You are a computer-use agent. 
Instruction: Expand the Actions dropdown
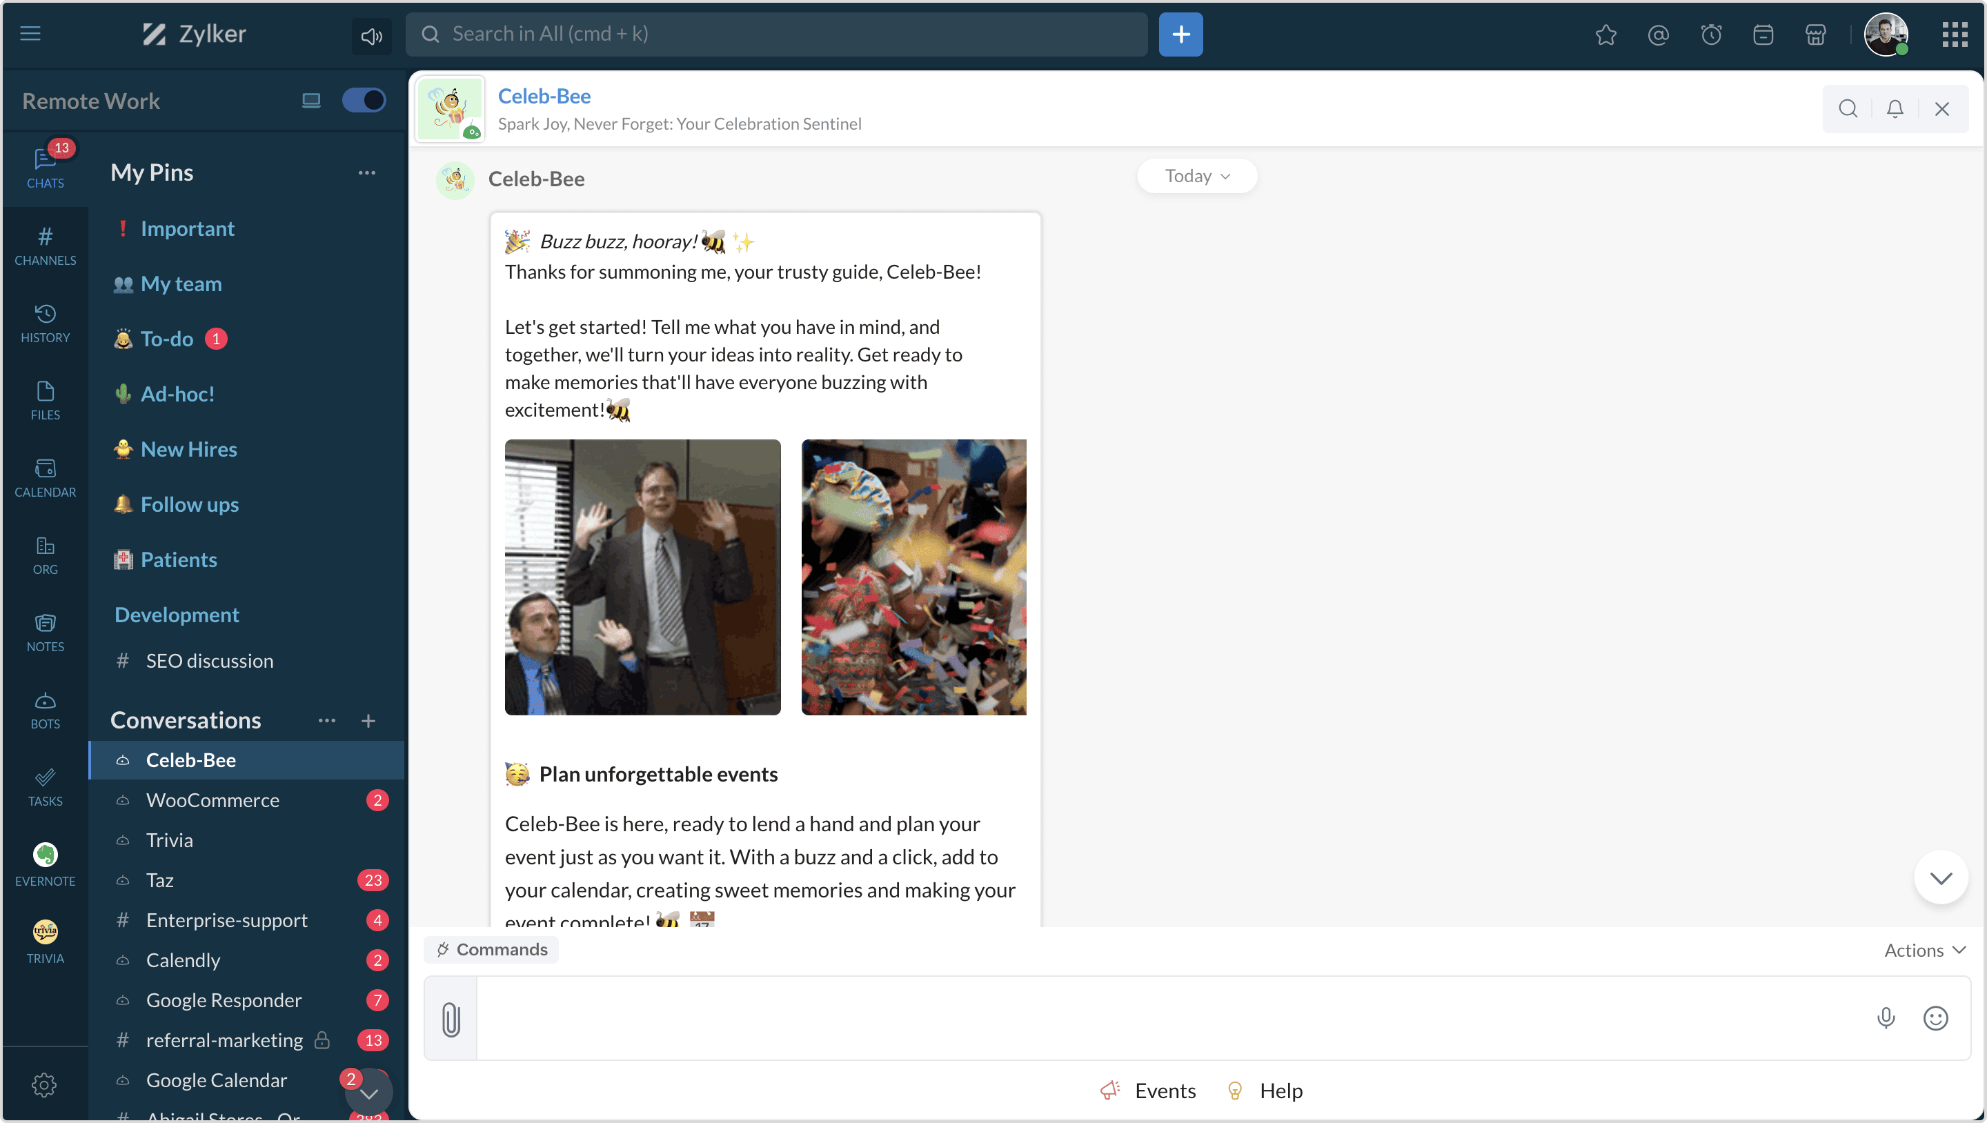point(1924,951)
